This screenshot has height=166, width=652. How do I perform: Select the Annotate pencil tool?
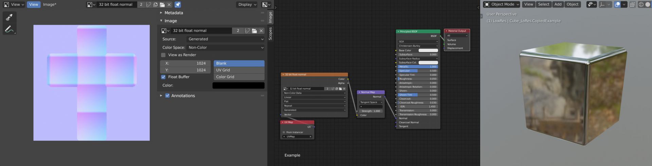pyautogui.click(x=9, y=29)
